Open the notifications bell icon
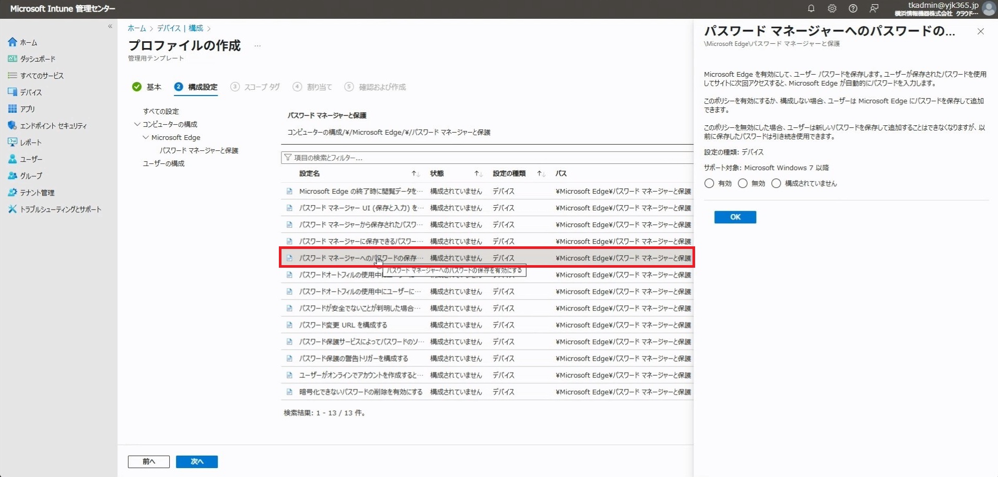The width and height of the screenshot is (998, 477). point(811,8)
